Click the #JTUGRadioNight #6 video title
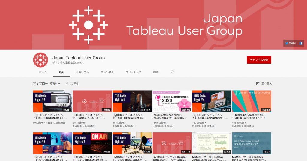The height and width of the screenshot is (161, 307). coord(50,116)
